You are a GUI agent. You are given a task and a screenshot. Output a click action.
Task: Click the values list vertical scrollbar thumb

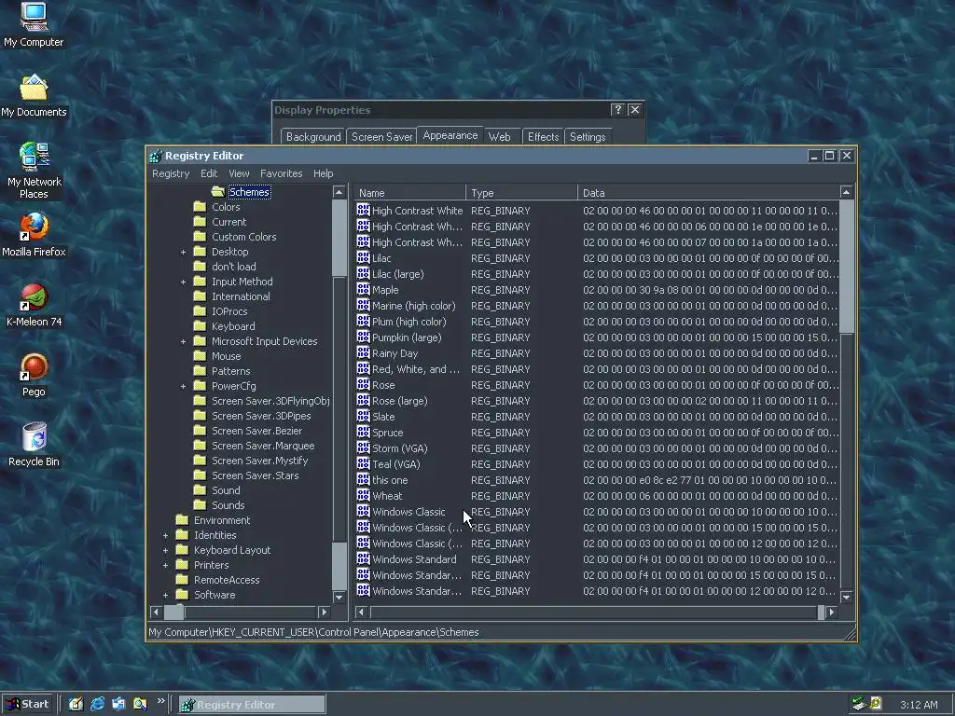point(847,266)
